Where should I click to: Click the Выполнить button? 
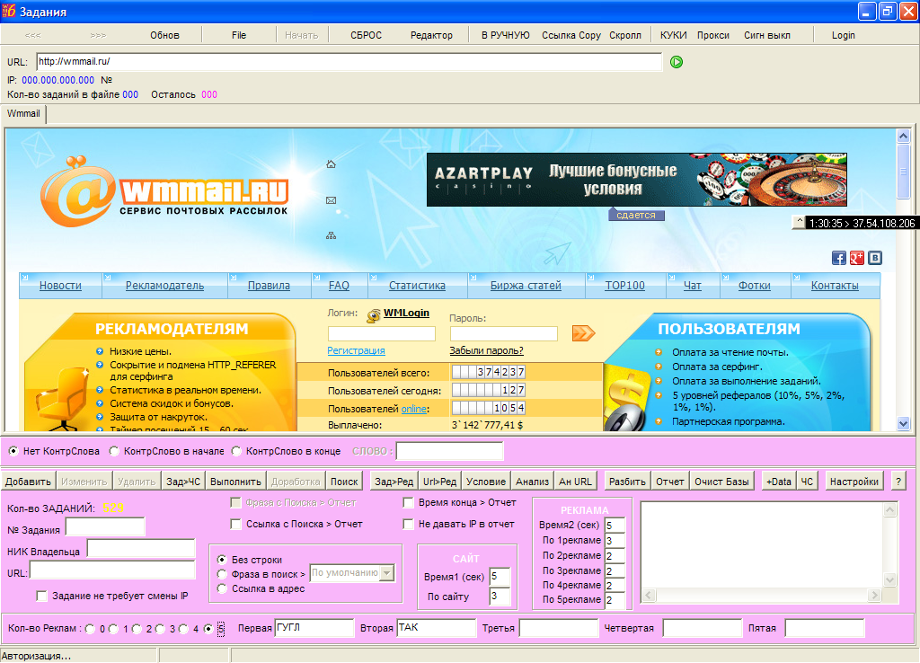(235, 482)
